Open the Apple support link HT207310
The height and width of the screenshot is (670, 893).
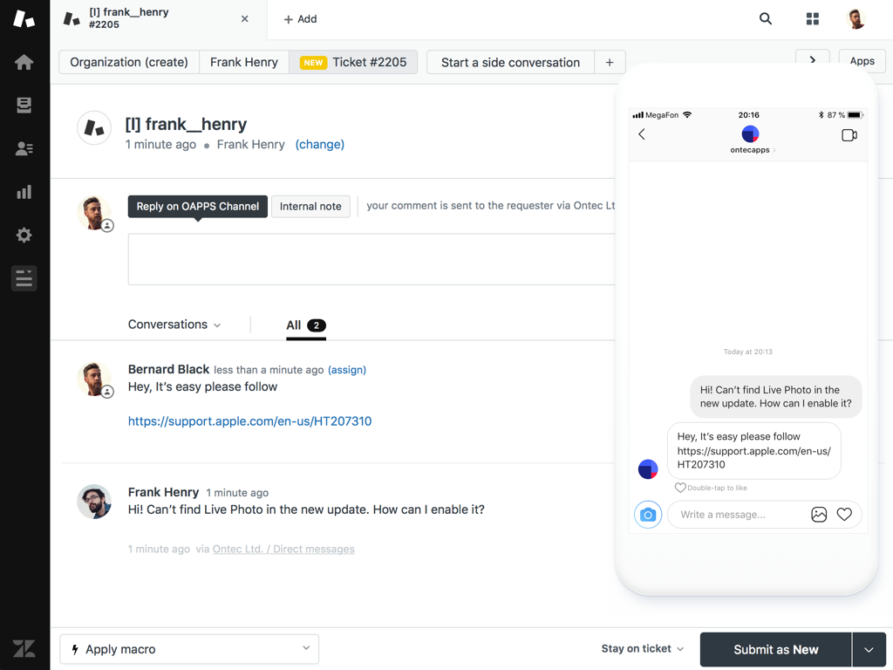pos(249,421)
